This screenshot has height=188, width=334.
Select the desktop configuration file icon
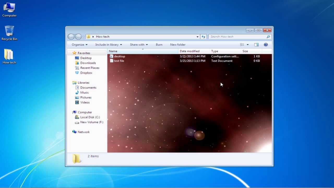[111, 56]
